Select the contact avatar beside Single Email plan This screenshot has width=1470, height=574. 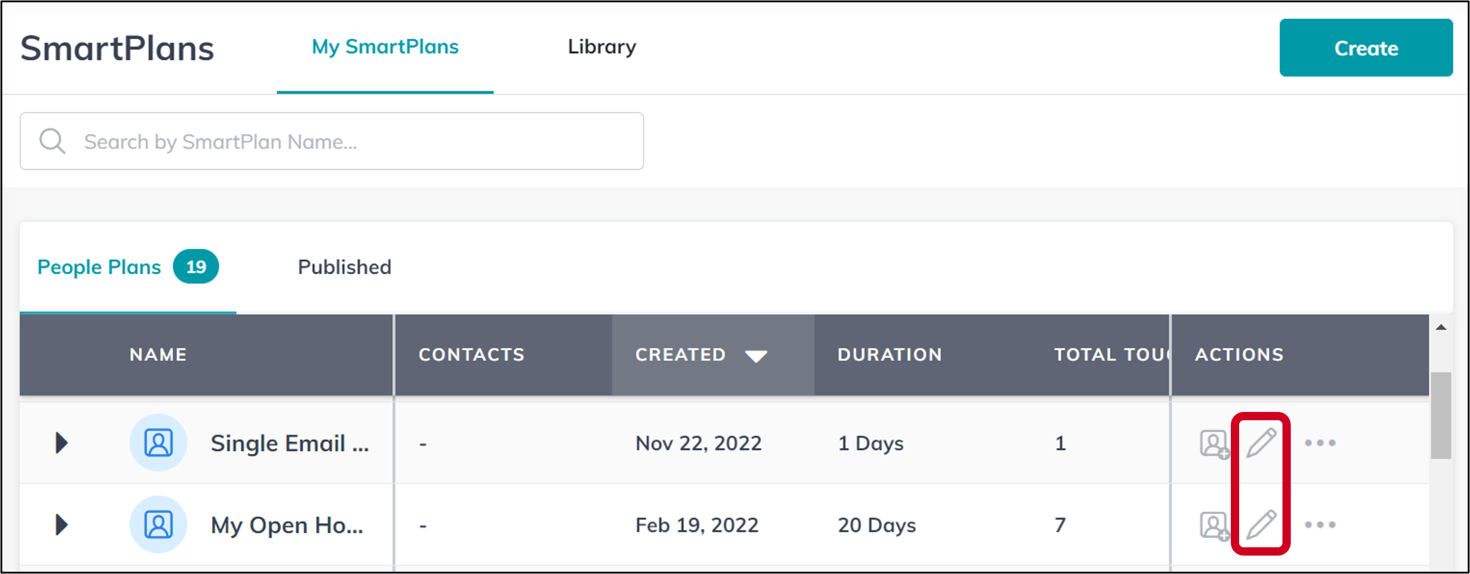(158, 442)
